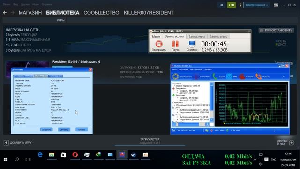Open the green Steam notifications inbox icon
Screen dimensions: 300x169
click(x=231, y=5)
